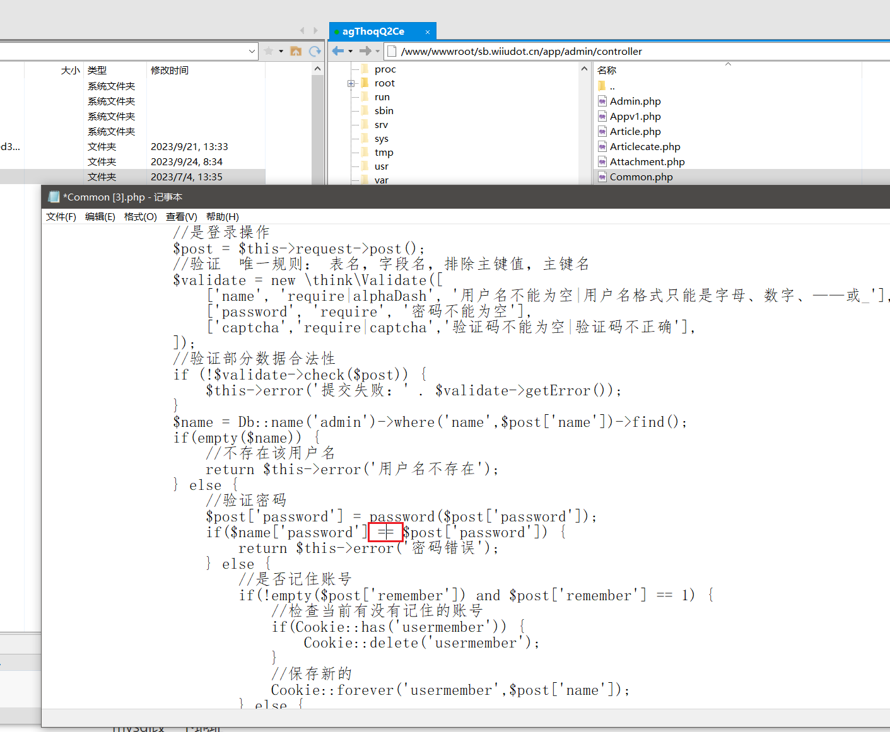
Task: Select Common.php in file list
Action: click(x=641, y=177)
